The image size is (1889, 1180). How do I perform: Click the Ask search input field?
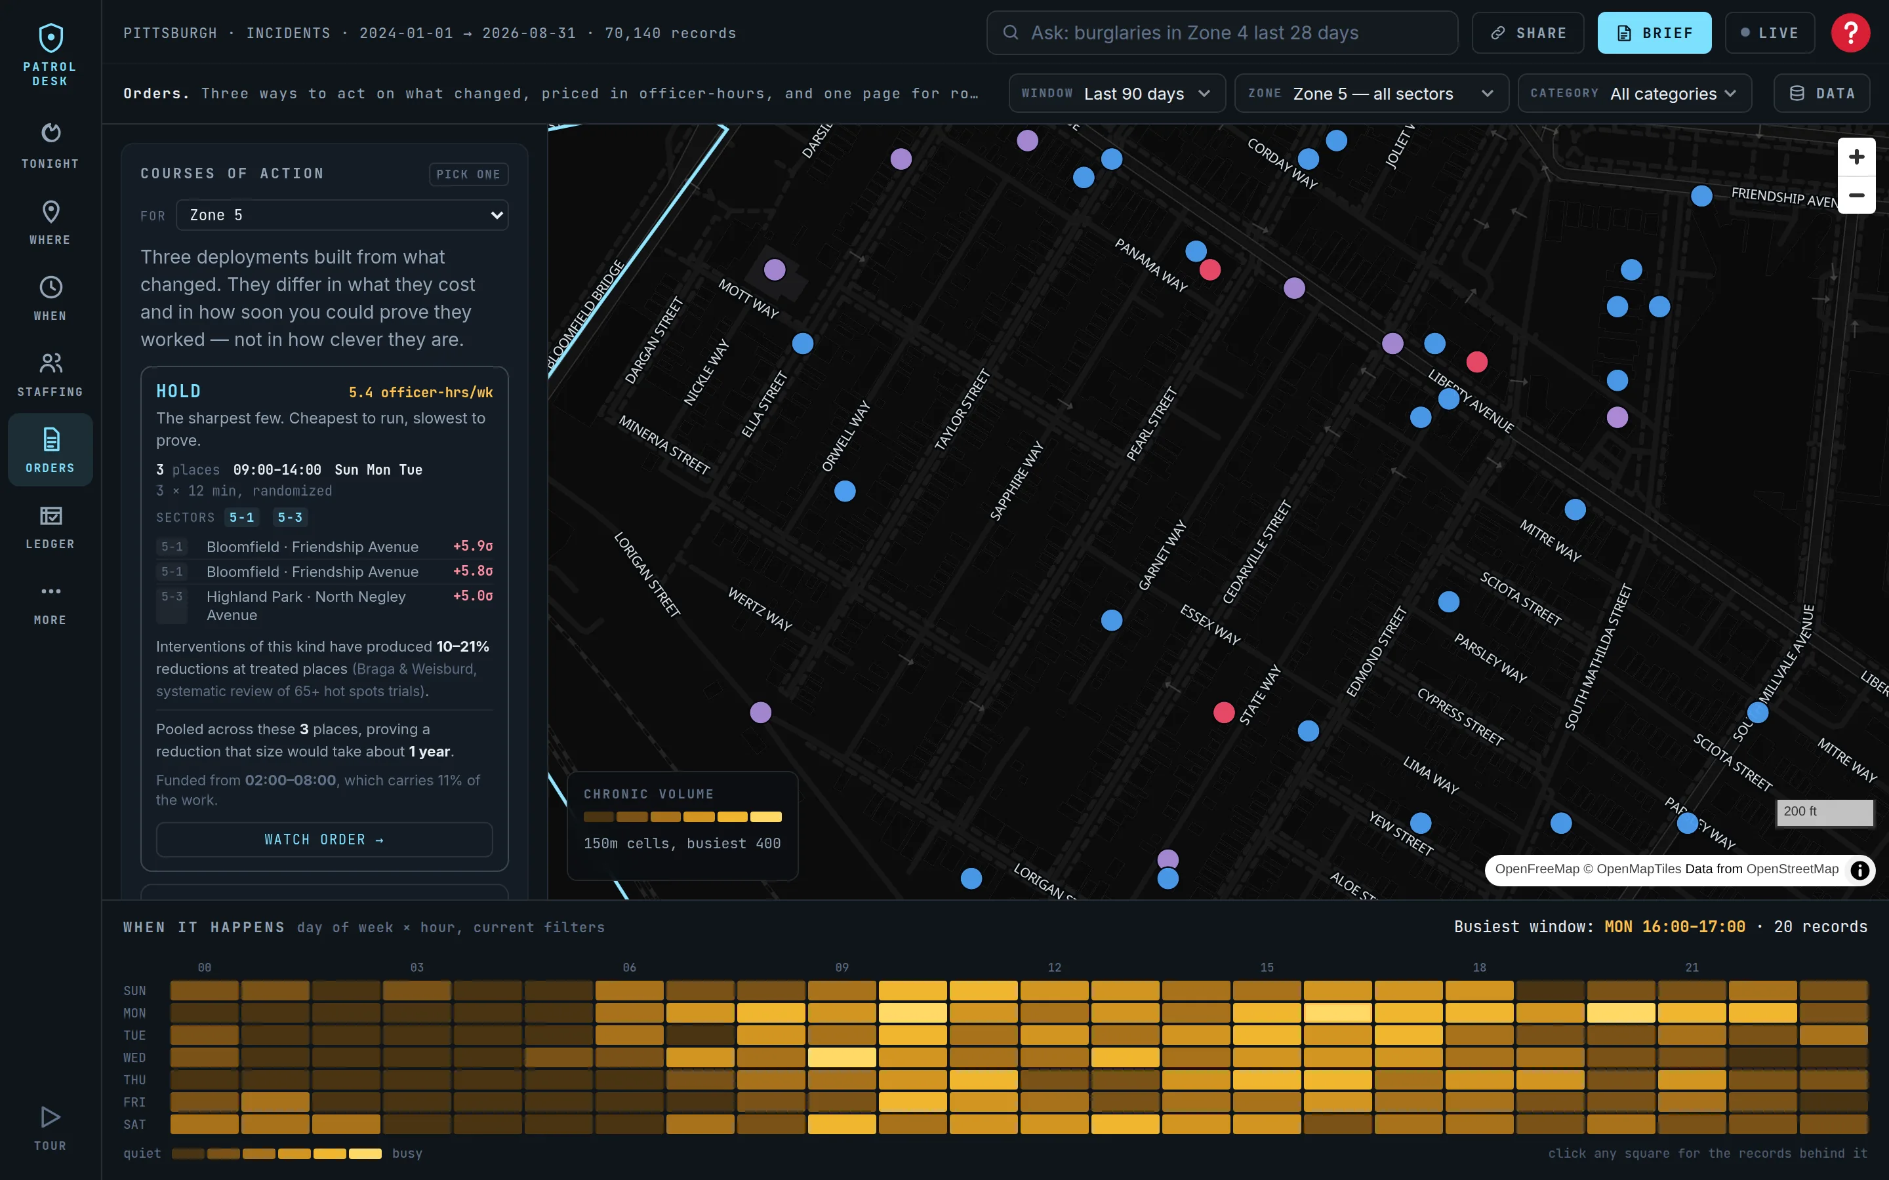point(1221,33)
